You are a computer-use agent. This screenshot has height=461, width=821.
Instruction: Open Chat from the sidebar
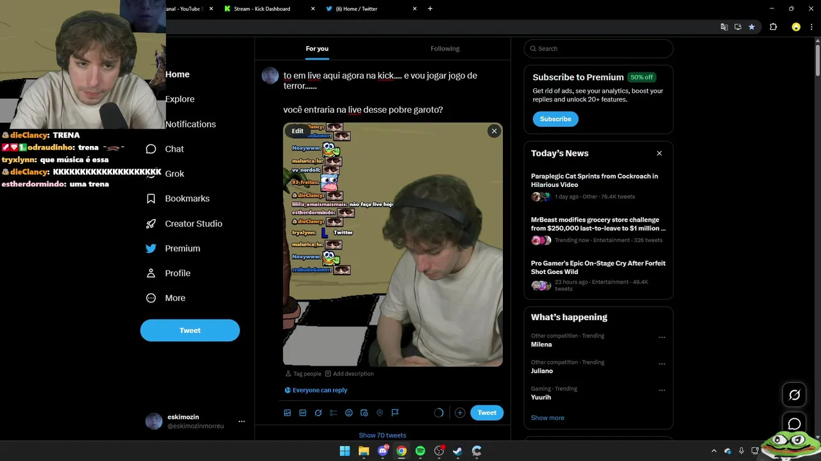(x=165, y=149)
